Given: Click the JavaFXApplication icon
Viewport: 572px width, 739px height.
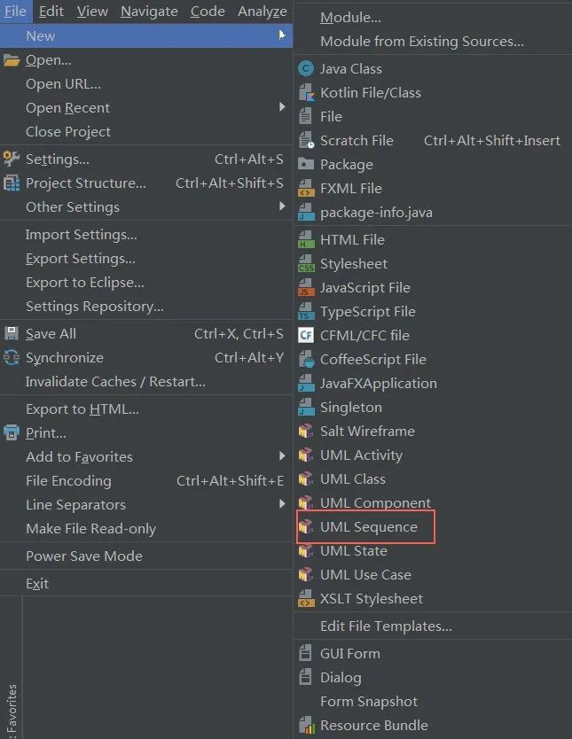Looking at the screenshot, I should coord(306,383).
